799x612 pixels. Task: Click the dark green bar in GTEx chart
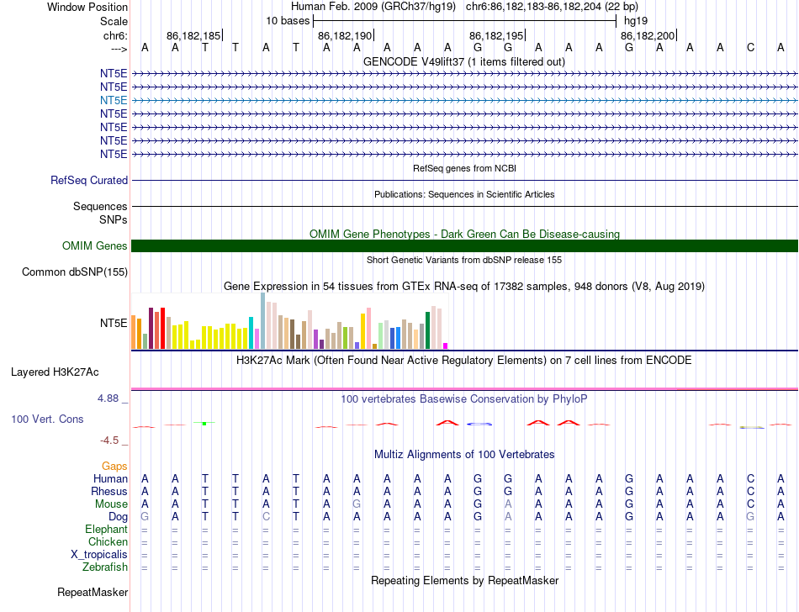point(427,330)
